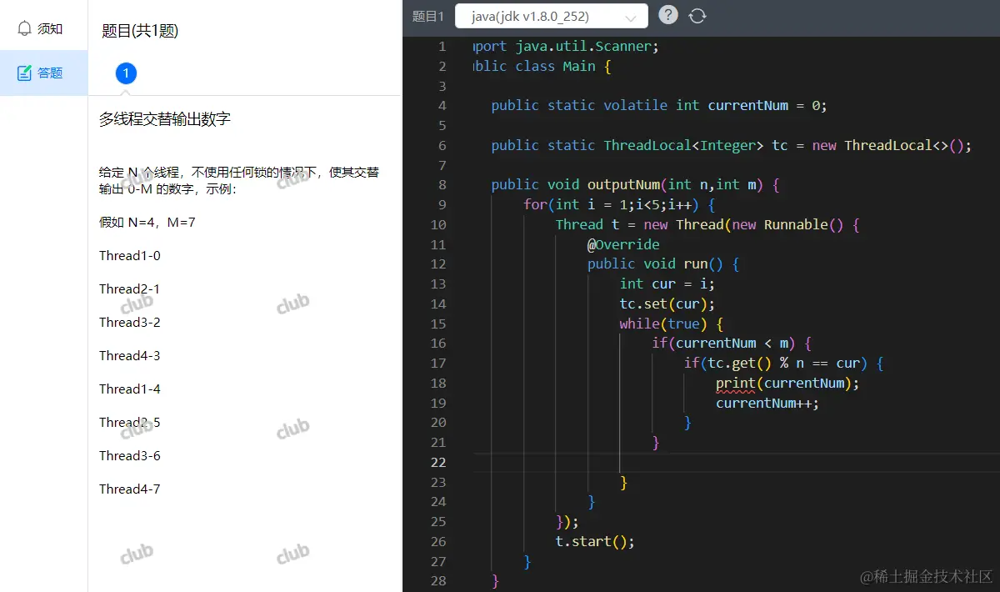Place cursor on empty code line 22
Screen dimensions: 1000x592
tap(736, 462)
